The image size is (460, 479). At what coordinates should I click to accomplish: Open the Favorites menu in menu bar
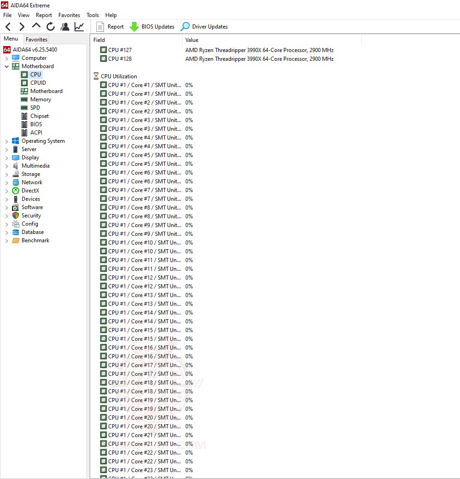(x=69, y=15)
